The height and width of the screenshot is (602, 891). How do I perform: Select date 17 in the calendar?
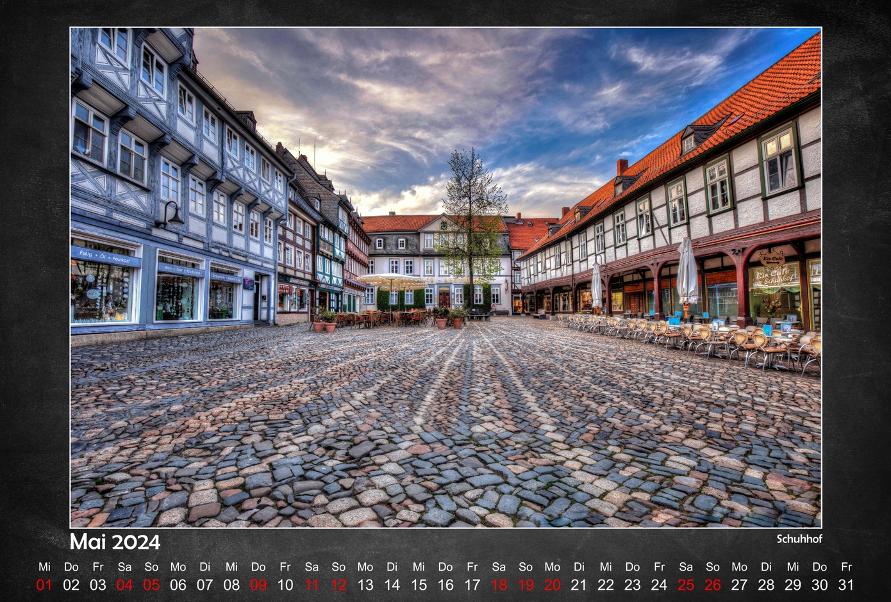472,585
